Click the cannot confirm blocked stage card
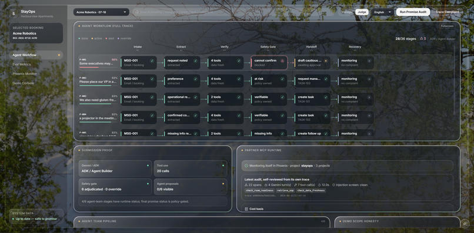Viewport: 474px width, 233px height. (269, 62)
